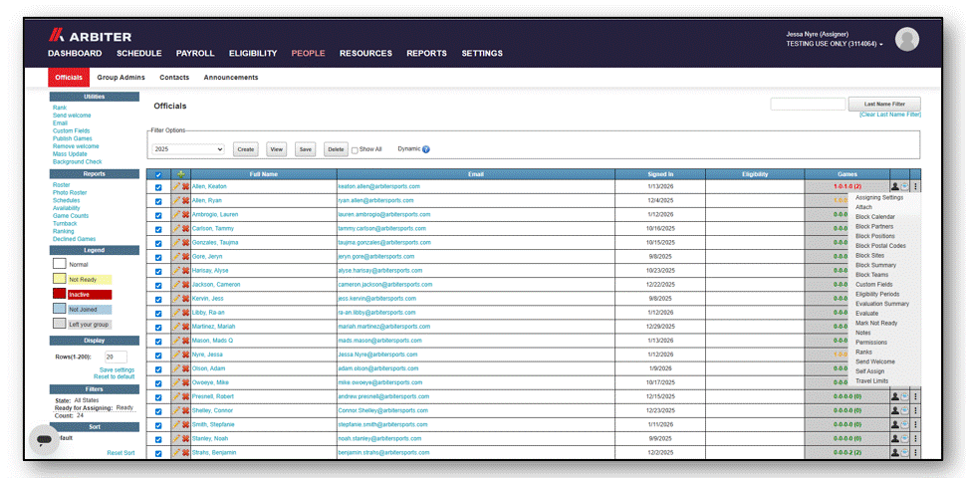Click the Arbiter logo
Screen dimensions: 966x478
[x=90, y=36]
